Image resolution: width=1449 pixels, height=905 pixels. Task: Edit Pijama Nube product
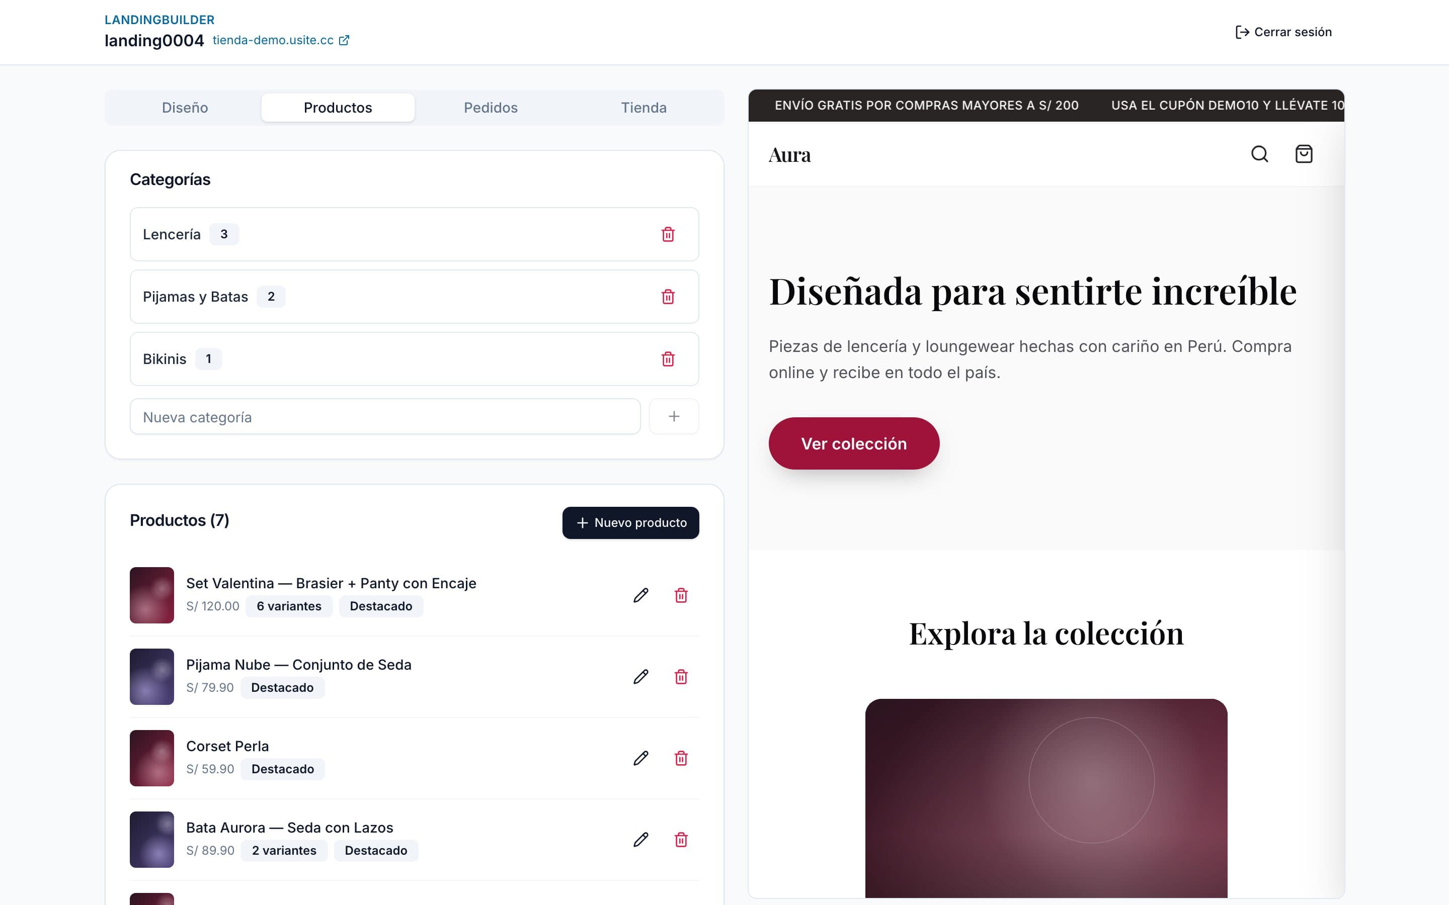click(x=640, y=676)
